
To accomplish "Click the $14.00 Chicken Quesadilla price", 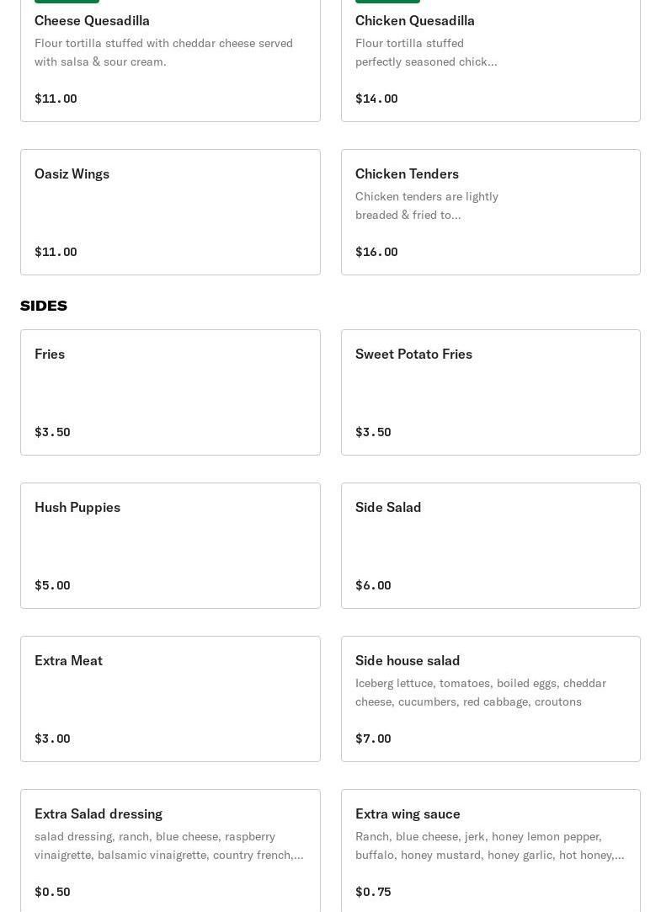I will pos(376,99).
